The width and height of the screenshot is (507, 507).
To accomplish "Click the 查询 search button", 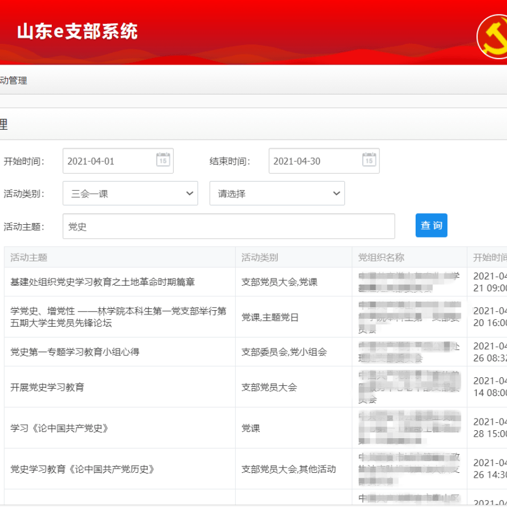I will [431, 225].
